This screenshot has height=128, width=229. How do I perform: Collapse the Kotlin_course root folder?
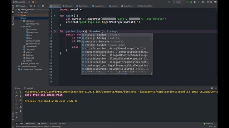pyautogui.click(x=16, y=10)
